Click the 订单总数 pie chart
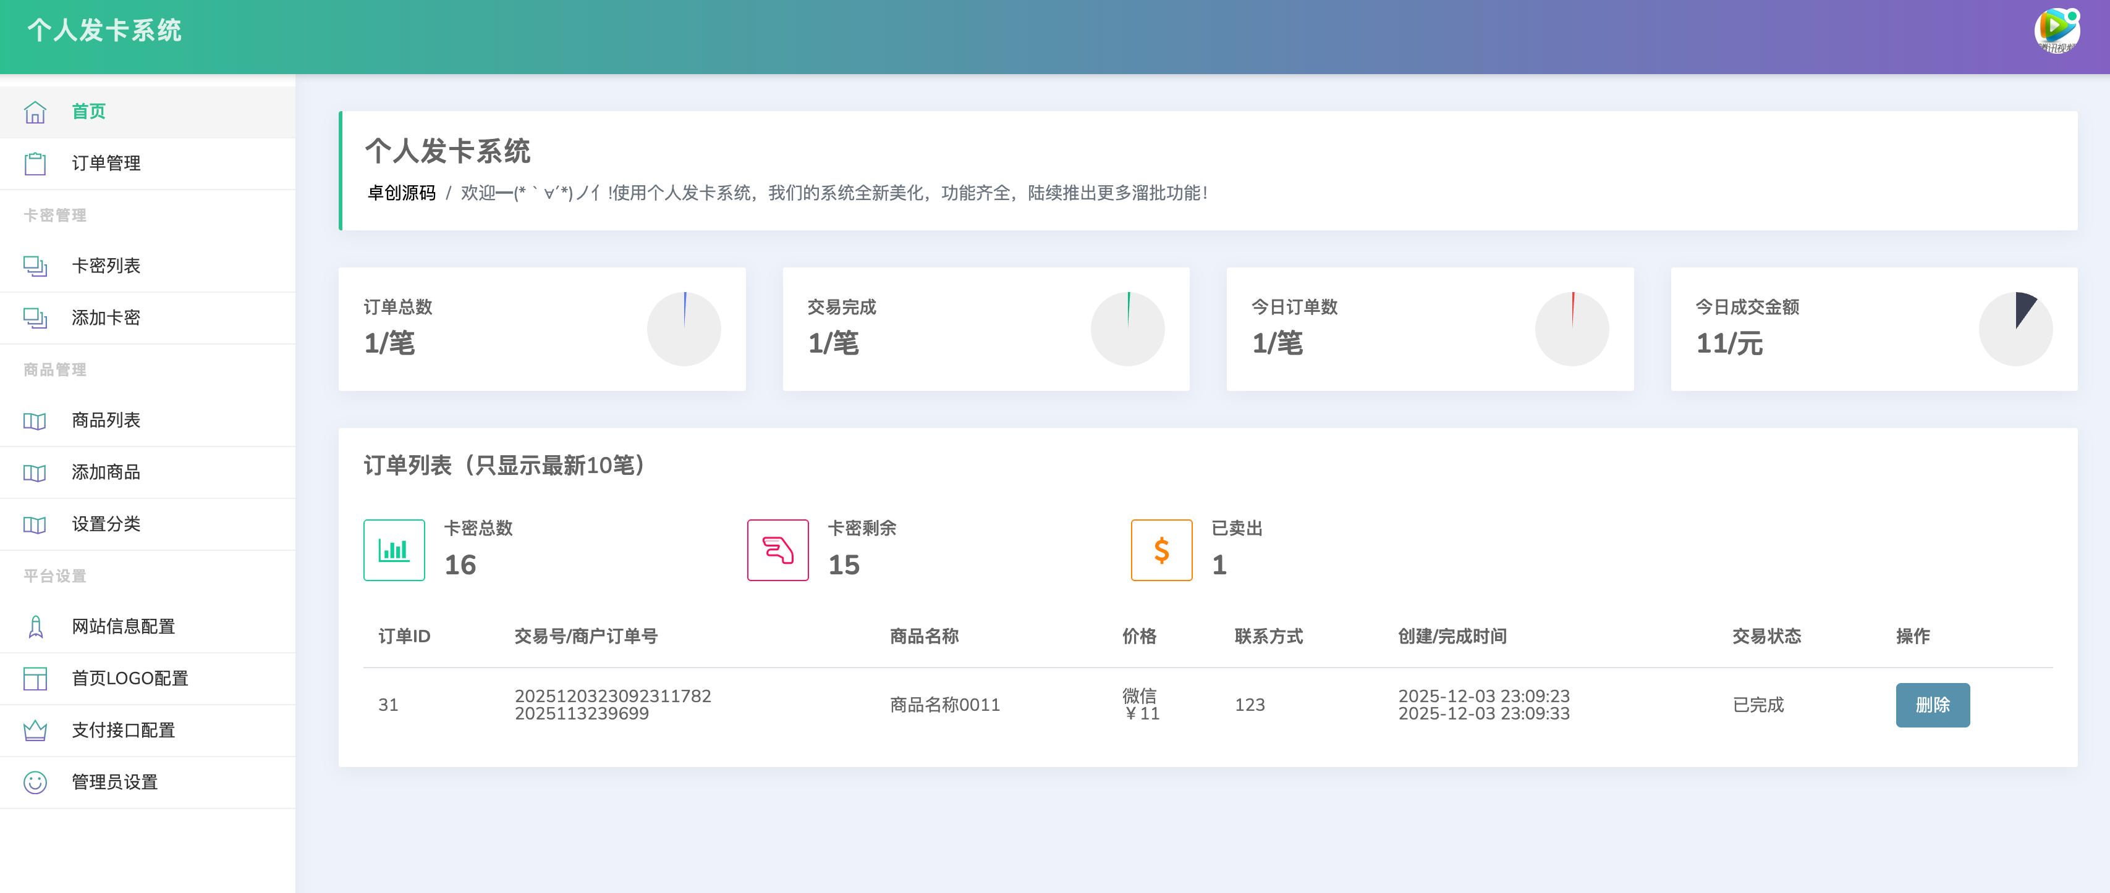The width and height of the screenshot is (2110, 893). (x=684, y=329)
